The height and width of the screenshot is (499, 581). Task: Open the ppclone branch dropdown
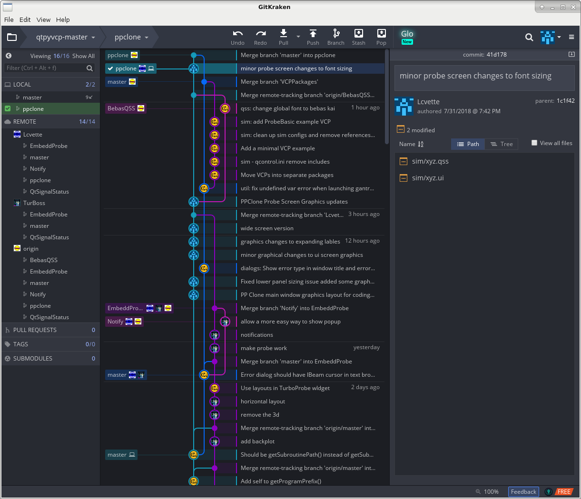[x=131, y=37]
